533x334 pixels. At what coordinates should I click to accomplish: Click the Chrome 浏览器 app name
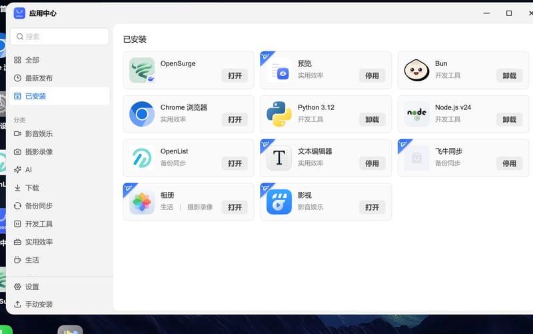(184, 107)
